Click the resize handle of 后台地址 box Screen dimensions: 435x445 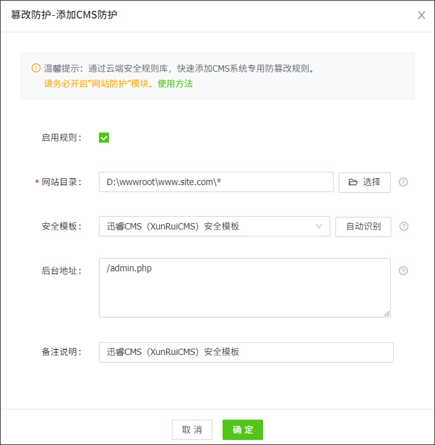point(387,313)
